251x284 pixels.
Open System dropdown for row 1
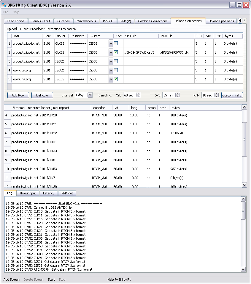(111, 43)
